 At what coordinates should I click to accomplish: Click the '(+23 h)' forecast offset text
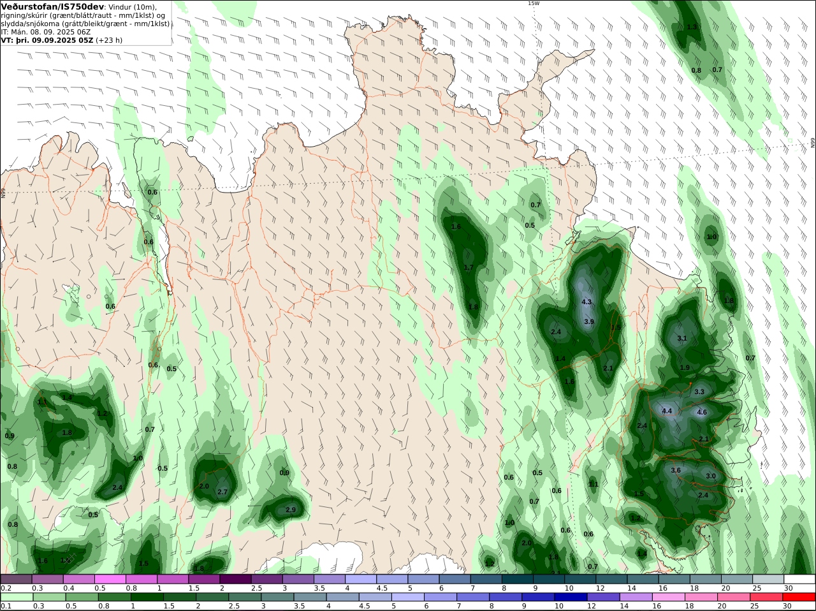[x=109, y=40]
